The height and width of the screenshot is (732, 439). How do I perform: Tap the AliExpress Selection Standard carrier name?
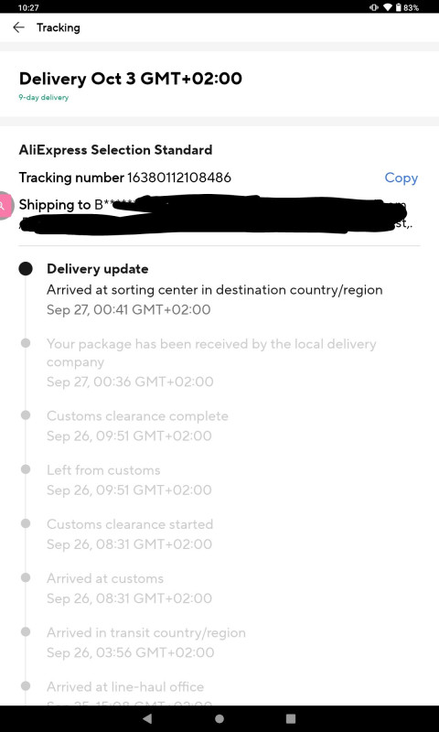(116, 150)
